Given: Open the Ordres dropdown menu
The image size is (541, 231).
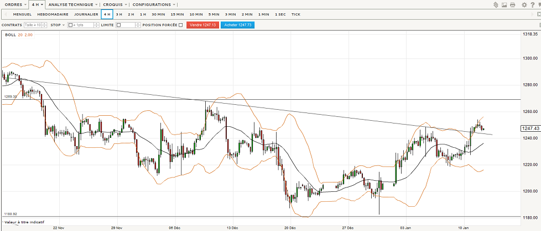Looking at the screenshot, I should pyautogui.click(x=14, y=4).
